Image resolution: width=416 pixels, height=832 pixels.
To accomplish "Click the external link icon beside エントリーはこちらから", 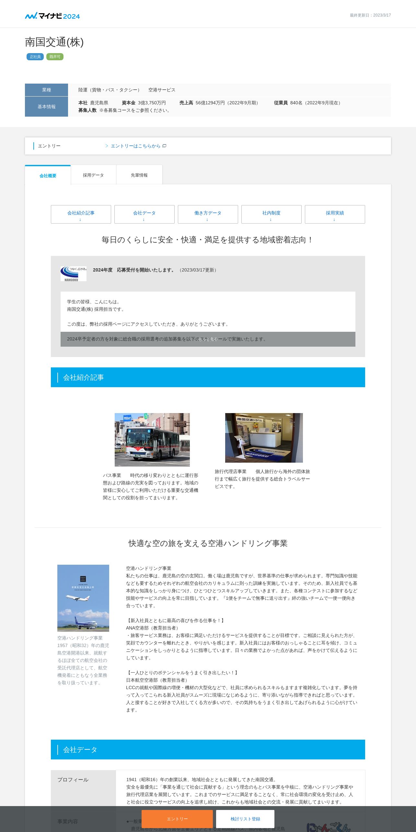I will coord(164,146).
